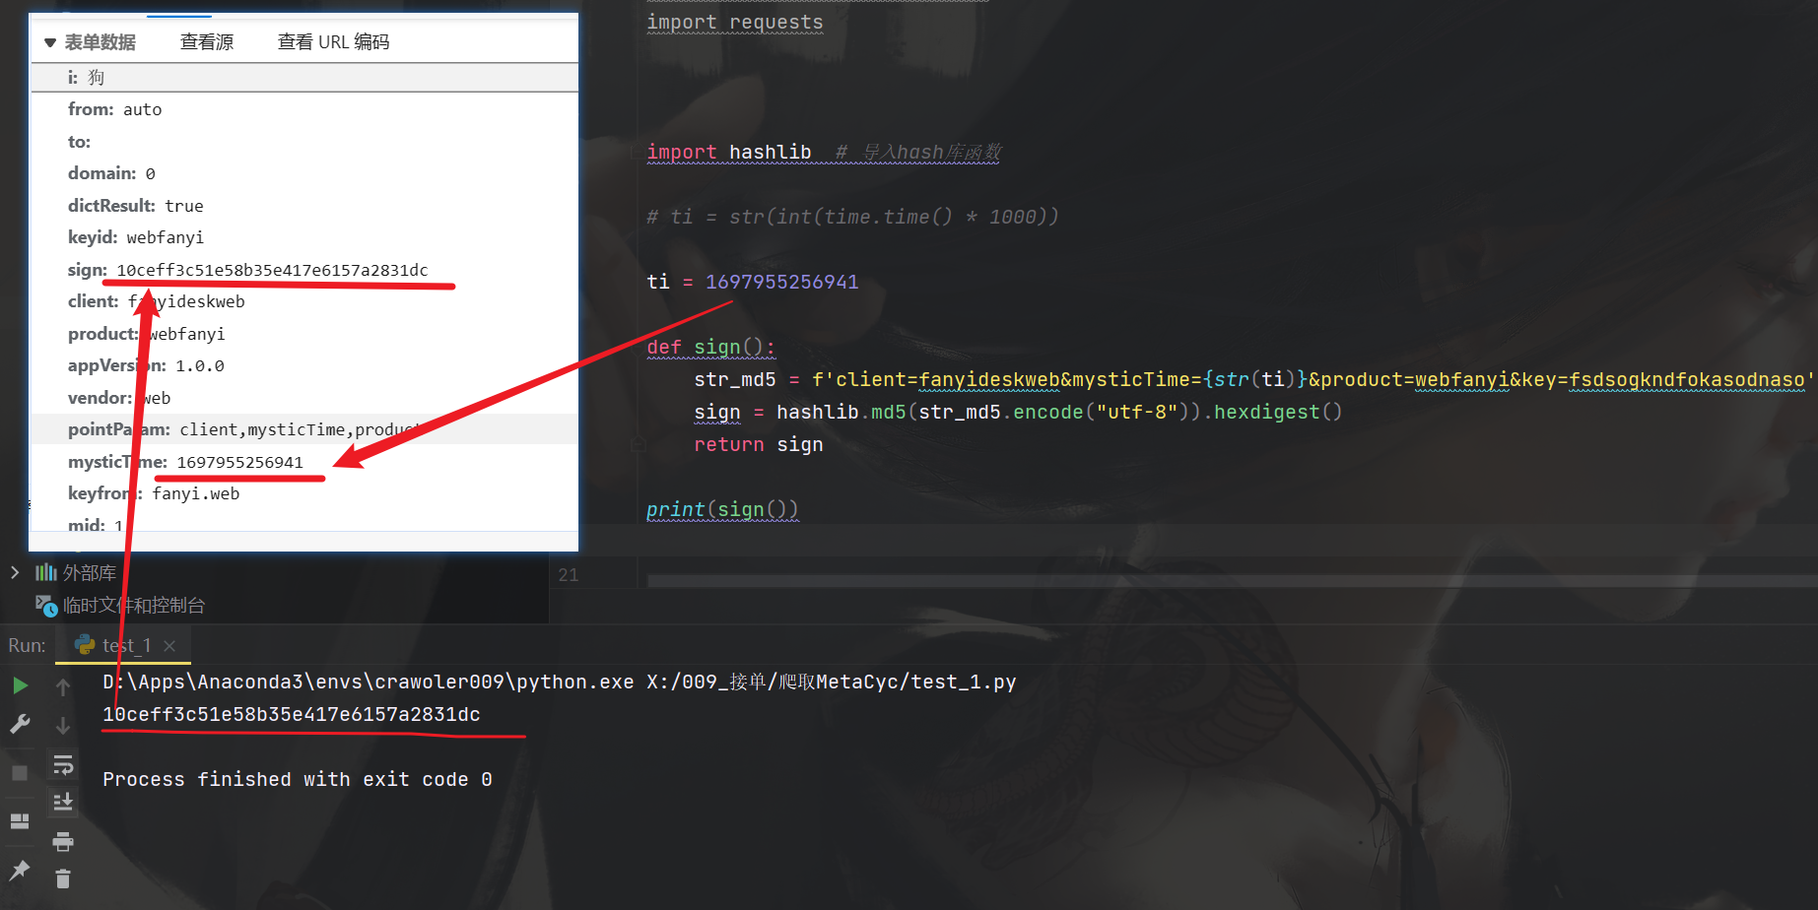Open 查看 URL 编码 view
This screenshot has width=1818, height=910.
pos(334,42)
